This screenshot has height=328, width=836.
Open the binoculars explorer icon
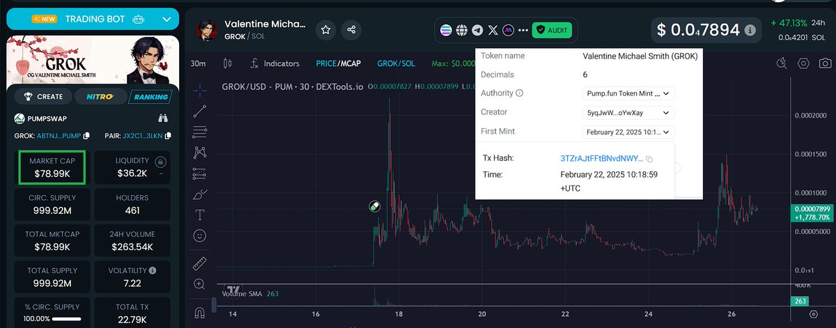(x=164, y=118)
